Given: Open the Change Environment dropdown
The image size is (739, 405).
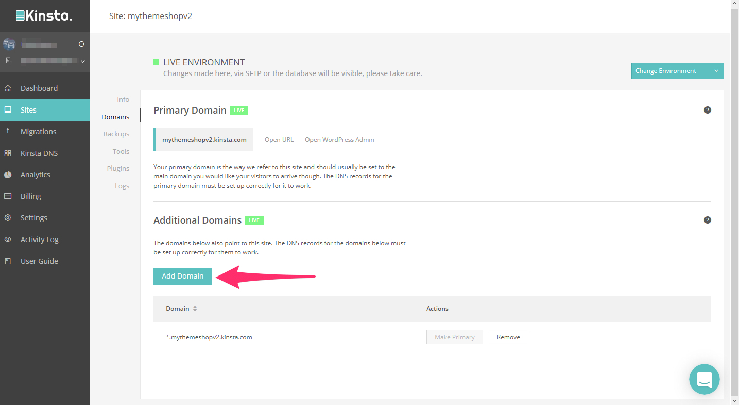Looking at the screenshot, I should [677, 70].
